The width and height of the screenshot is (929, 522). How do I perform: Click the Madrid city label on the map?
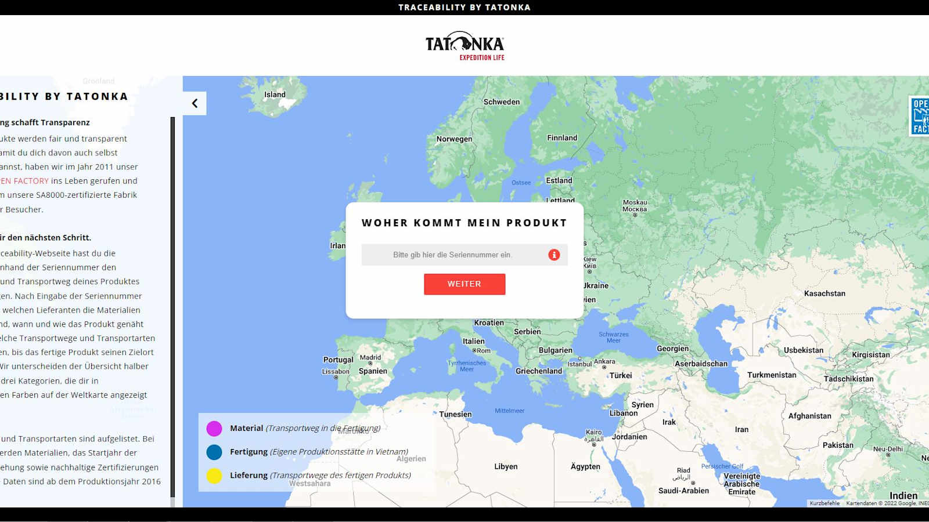click(370, 357)
